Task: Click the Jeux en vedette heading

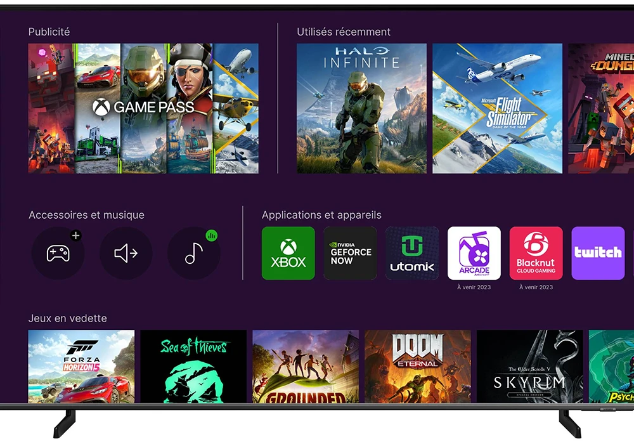Action: coord(68,318)
